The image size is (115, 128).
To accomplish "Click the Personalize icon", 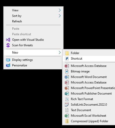I will [8, 65].
